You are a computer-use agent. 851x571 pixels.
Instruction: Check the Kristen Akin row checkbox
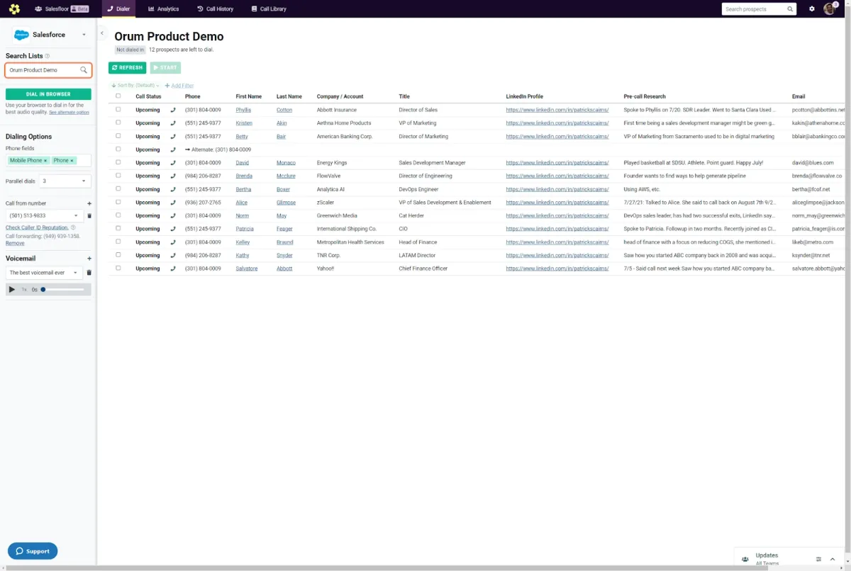118,123
